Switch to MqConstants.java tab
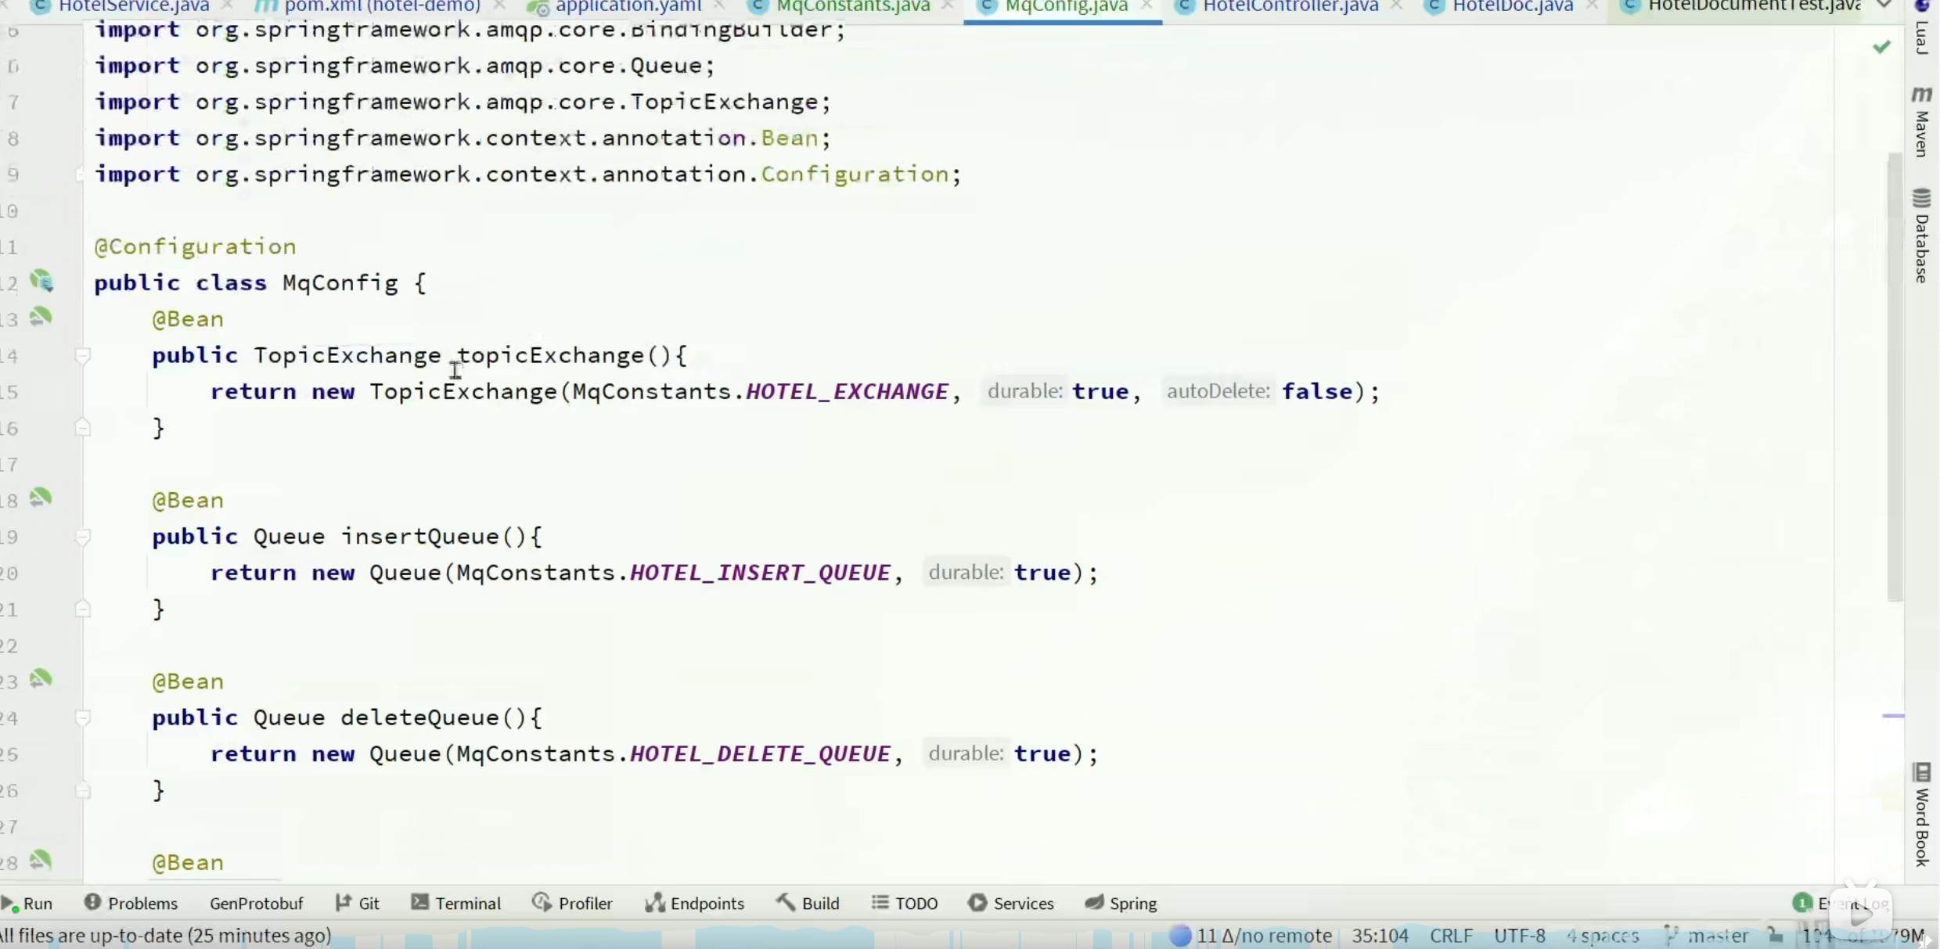The image size is (1940, 949). pos(852,7)
